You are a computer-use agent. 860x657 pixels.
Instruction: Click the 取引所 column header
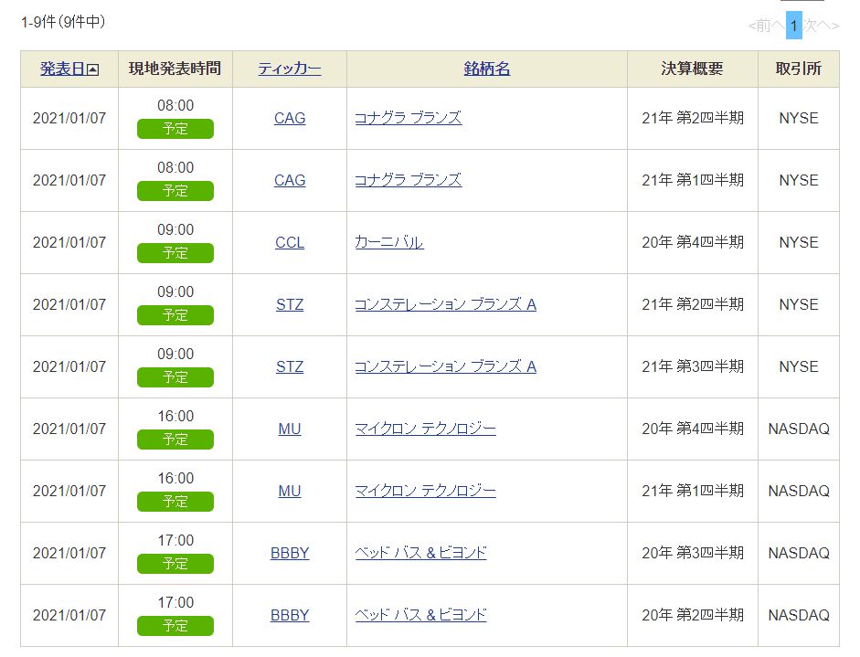pyautogui.click(x=799, y=69)
